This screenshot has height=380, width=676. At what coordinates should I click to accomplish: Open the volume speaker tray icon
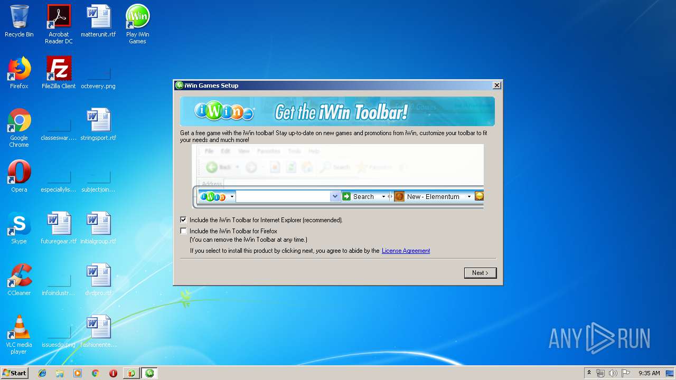(x=613, y=373)
